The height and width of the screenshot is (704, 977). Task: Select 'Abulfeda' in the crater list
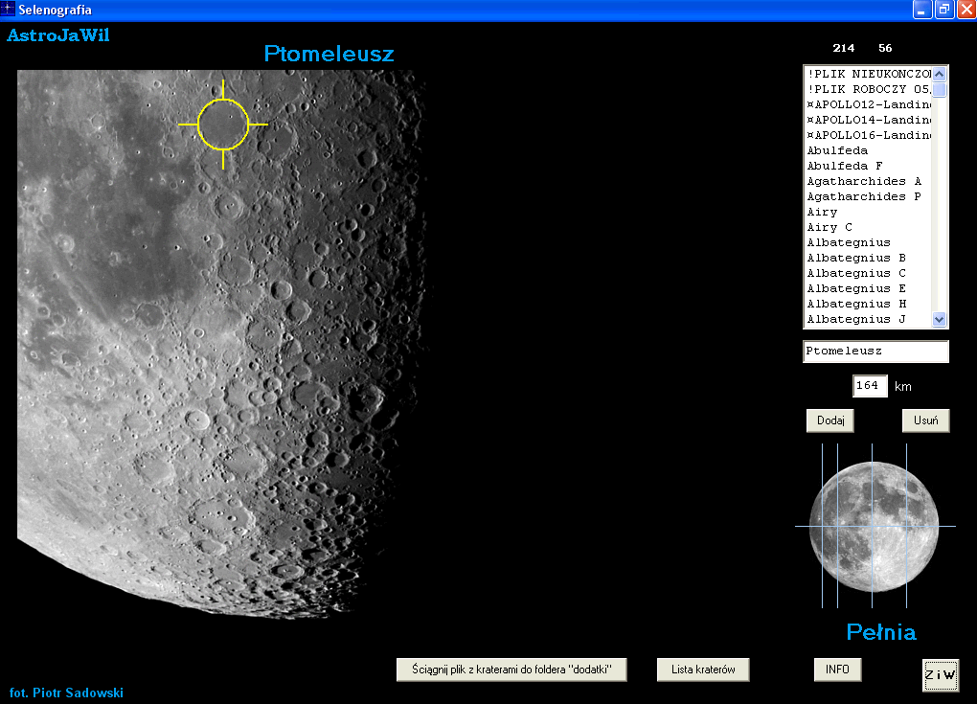point(869,150)
